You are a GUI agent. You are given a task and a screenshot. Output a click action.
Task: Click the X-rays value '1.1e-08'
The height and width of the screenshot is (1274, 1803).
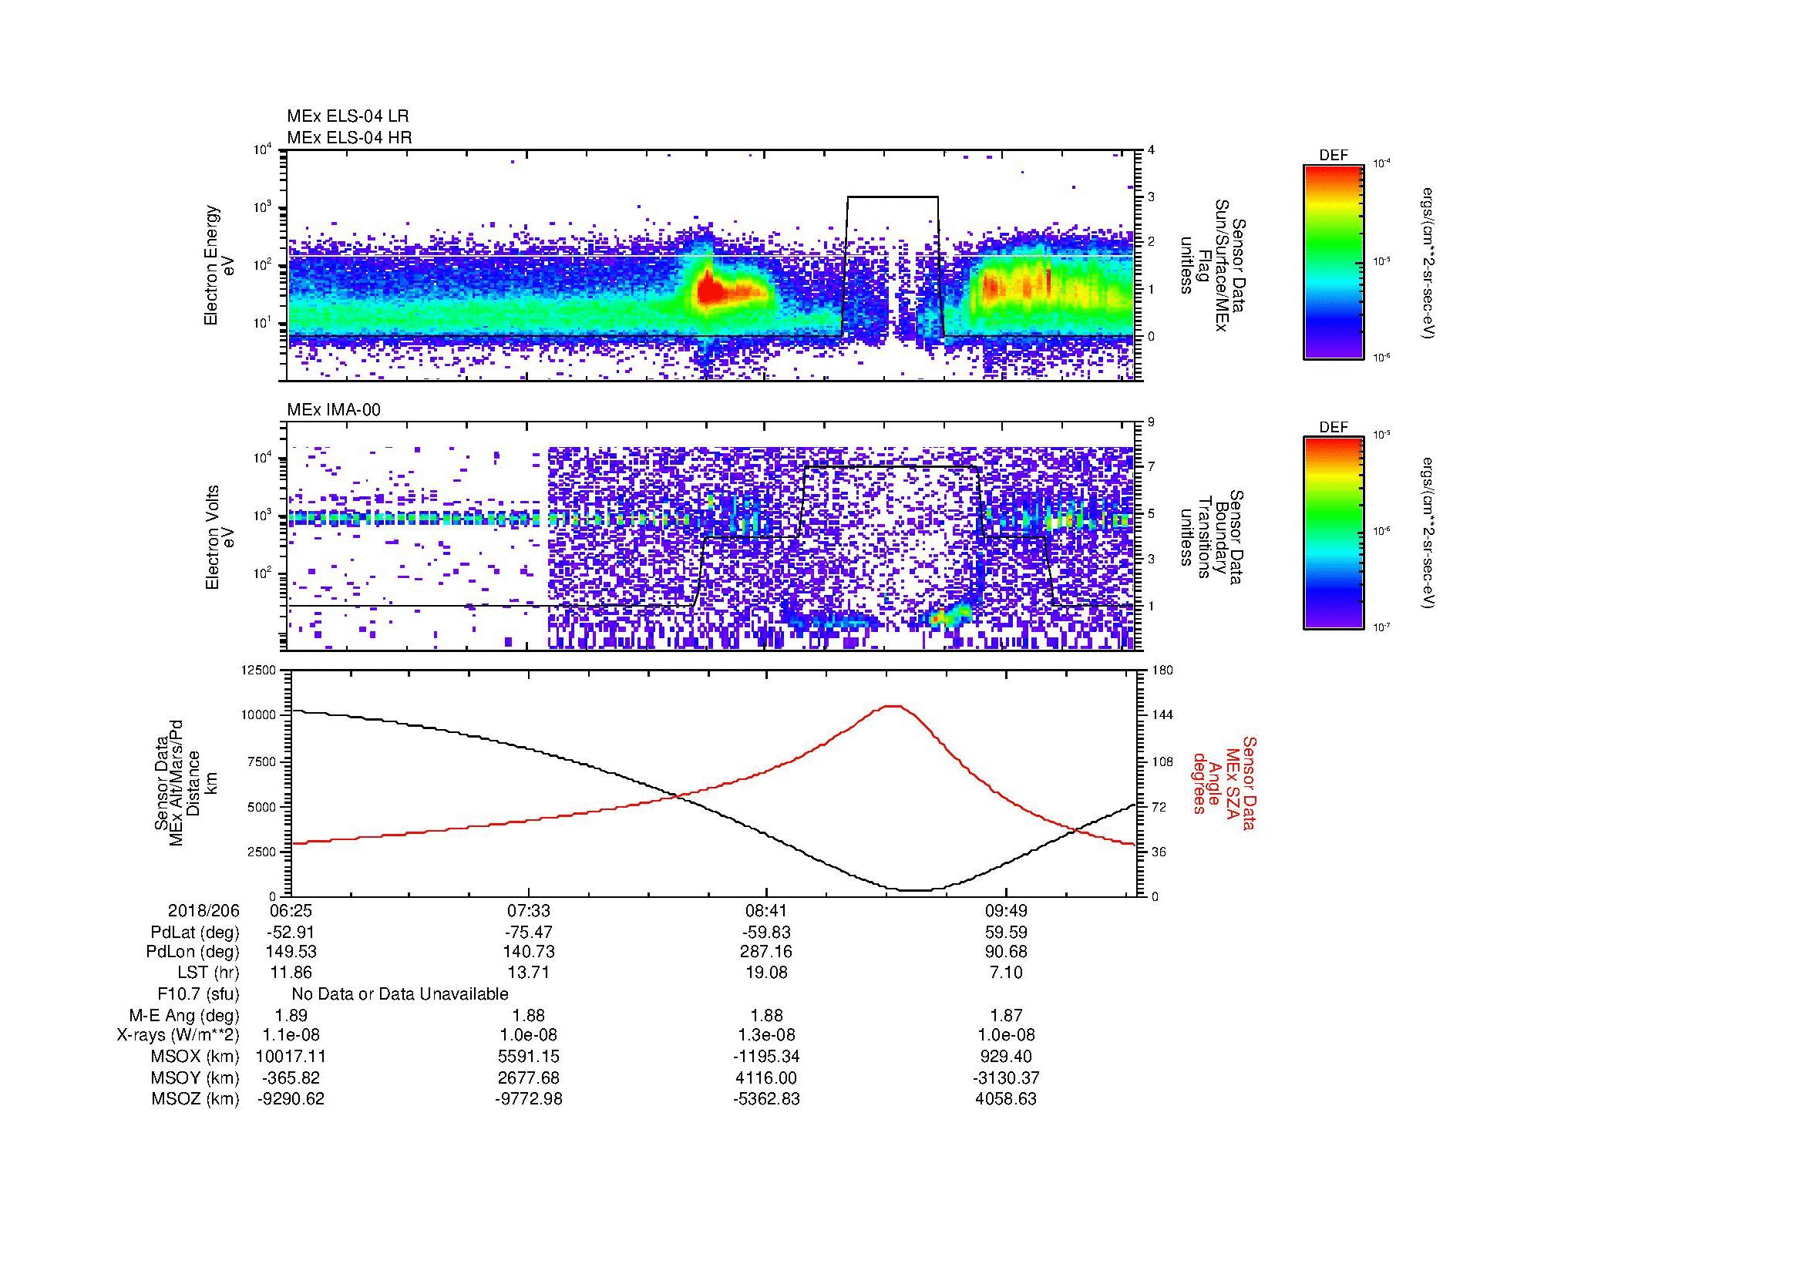291,1035
